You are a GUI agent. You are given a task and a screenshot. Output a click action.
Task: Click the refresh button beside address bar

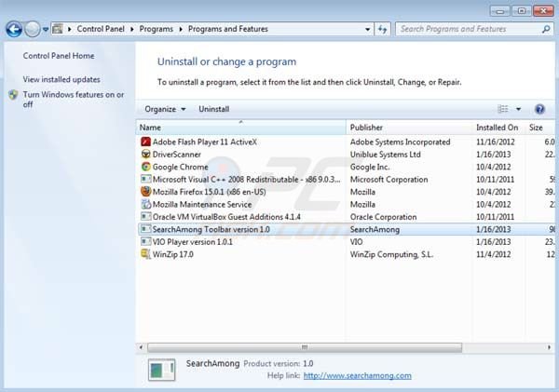tap(383, 29)
